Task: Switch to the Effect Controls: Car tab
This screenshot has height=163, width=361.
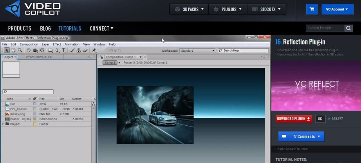Action: click(x=39, y=57)
